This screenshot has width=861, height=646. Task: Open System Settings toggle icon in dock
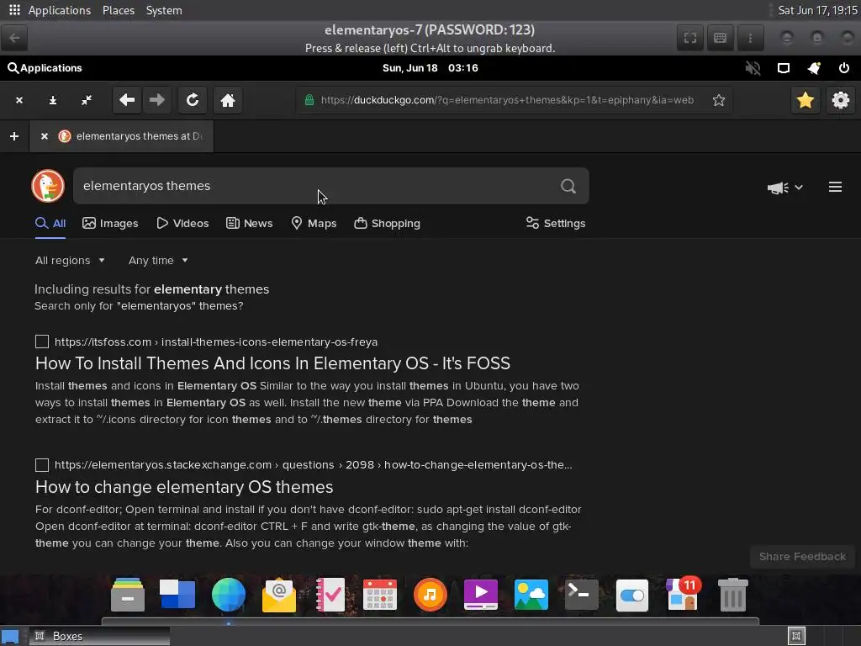[632, 596]
